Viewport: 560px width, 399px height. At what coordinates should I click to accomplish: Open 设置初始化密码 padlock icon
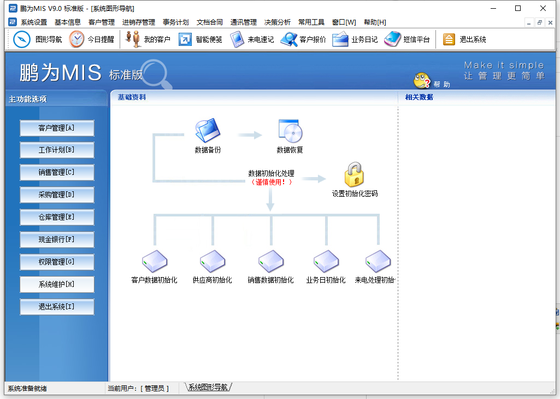(x=354, y=175)
